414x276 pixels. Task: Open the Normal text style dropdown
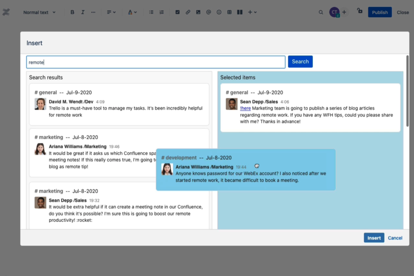39,12
